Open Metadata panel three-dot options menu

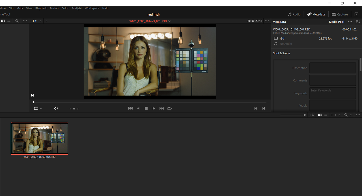(350, 22)
